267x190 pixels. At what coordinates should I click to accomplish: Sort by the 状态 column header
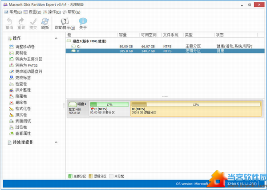click(x=236, y=35)
